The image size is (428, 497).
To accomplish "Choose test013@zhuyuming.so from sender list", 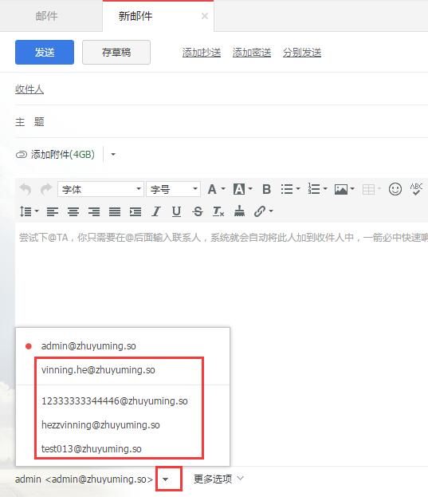I will coord(91,449).
